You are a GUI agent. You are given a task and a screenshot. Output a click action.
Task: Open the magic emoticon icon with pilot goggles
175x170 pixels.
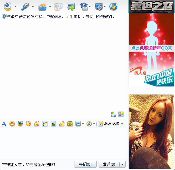point(20,124)
